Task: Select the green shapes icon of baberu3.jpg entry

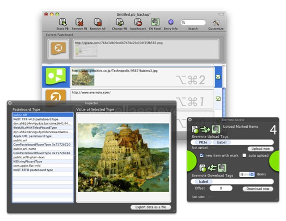Action: tap(55, 76)
